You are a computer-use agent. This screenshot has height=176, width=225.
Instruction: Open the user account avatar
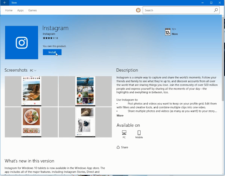(x=138, y=10)
